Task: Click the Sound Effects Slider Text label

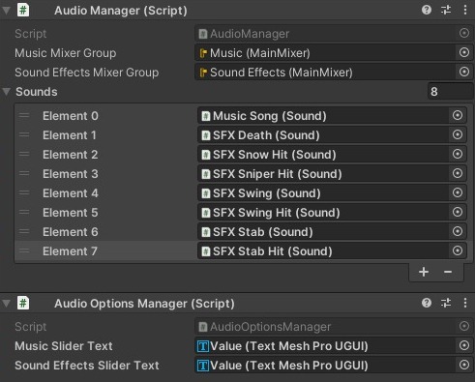Action: pyautogui.click(x=87, y=366)
